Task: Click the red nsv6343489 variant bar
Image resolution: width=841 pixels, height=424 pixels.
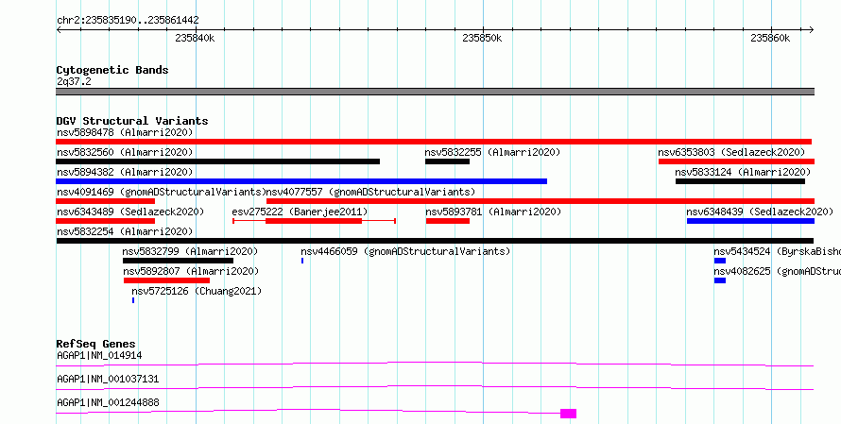Action: pyautogui.click(x=106, y=221)
